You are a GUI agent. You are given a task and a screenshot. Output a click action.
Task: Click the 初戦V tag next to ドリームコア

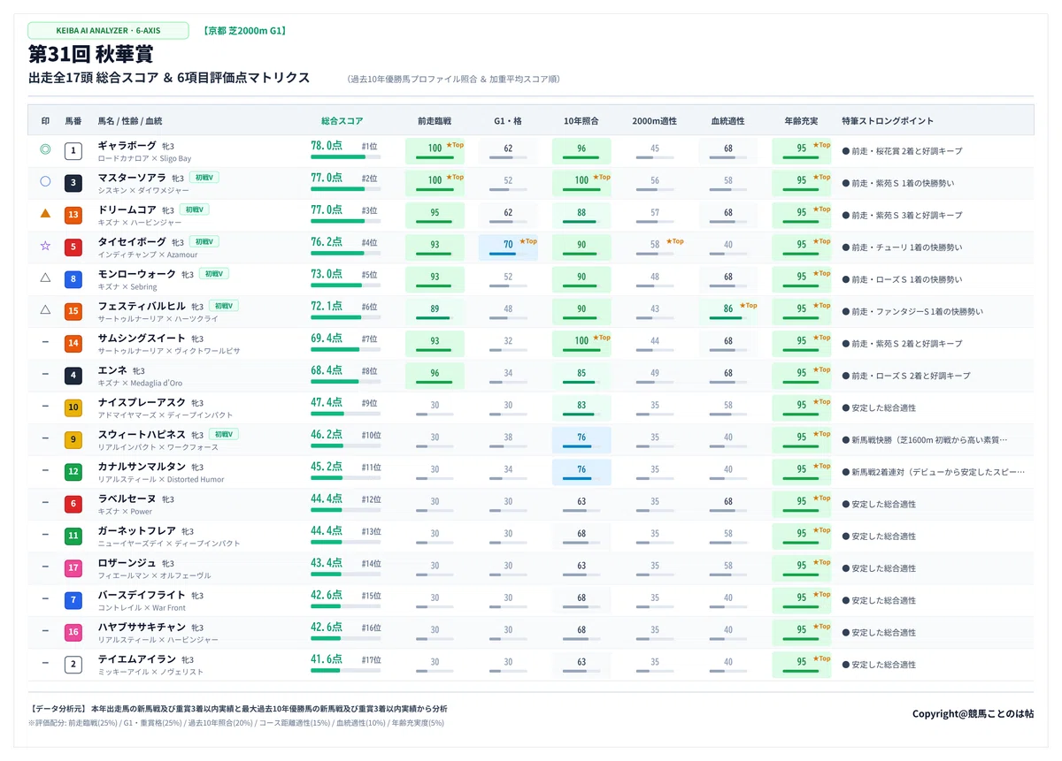coord(194,209)
